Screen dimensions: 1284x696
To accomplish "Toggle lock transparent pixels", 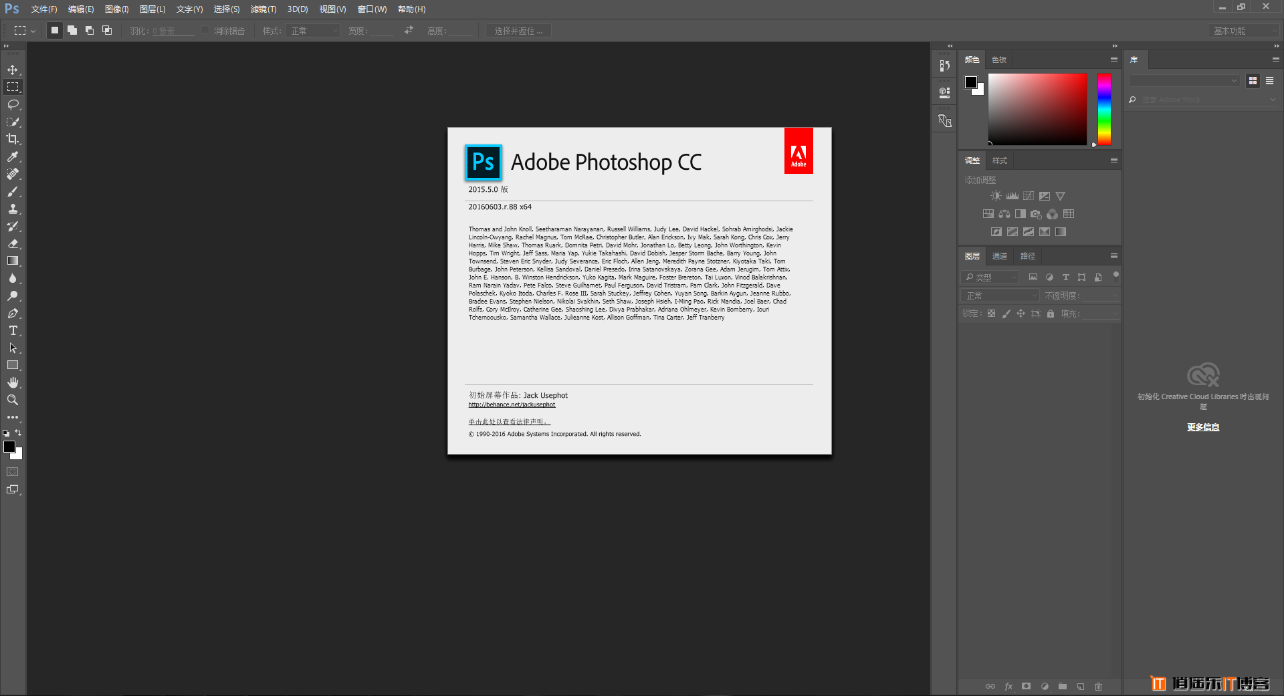I will coord(991,314).
